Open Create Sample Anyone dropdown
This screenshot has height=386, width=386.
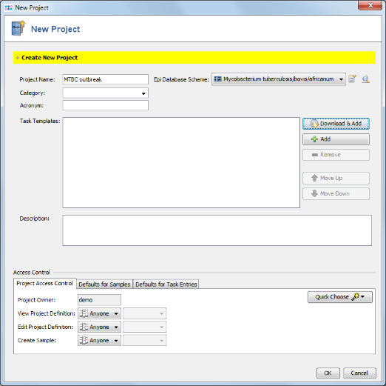(x=99, y=340)
